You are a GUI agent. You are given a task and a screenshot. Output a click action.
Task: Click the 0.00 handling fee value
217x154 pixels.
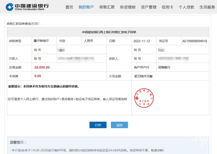(38, 76)
